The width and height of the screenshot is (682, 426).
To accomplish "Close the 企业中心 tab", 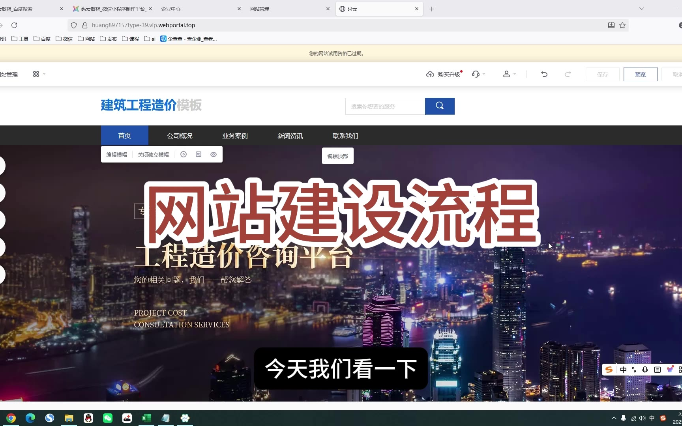I will pyautogui.click(x=239, y=9).
